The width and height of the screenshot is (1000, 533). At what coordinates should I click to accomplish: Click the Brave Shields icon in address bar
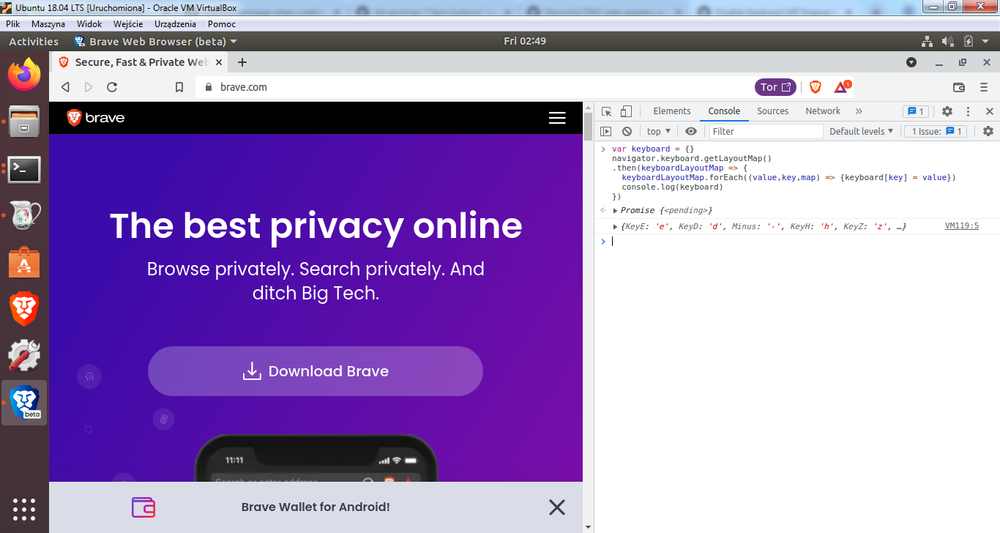click(x=815, y=86)
